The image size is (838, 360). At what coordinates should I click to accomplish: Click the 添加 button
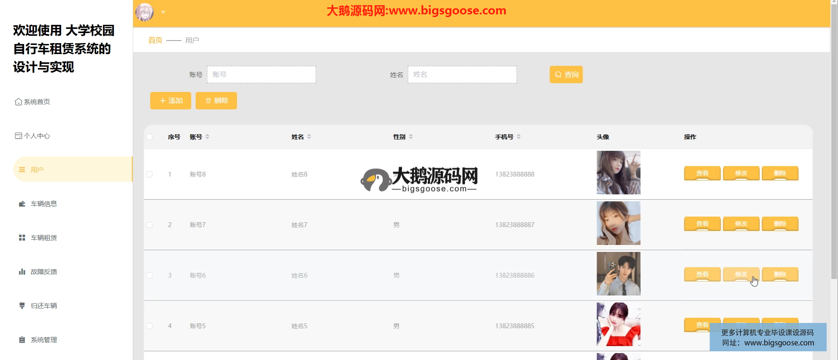pos(171,101)
